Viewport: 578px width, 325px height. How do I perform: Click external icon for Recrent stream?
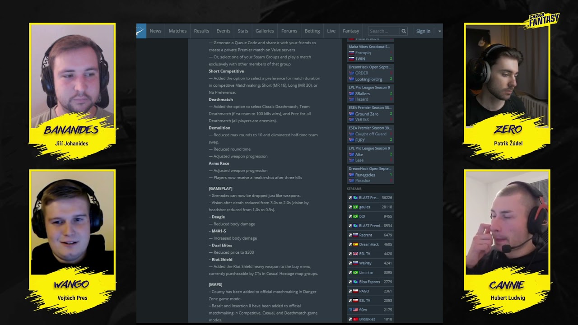pos(350,235)
